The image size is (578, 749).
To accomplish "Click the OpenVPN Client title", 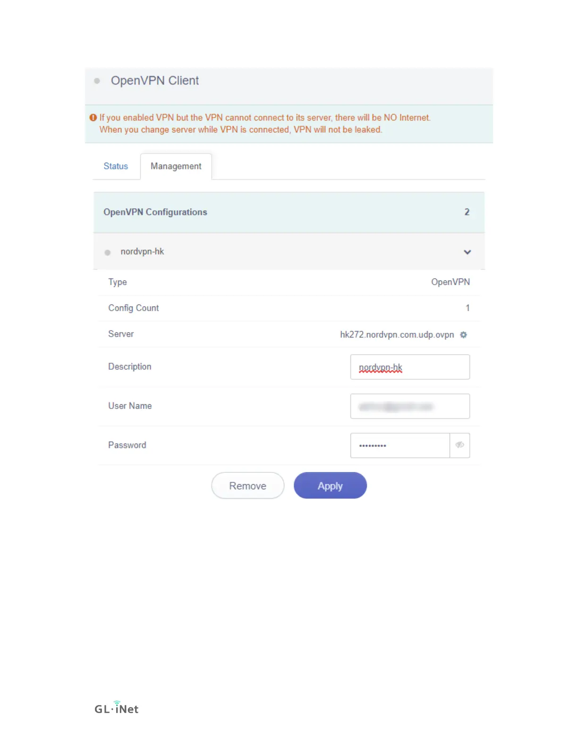I will click(155, 81).
